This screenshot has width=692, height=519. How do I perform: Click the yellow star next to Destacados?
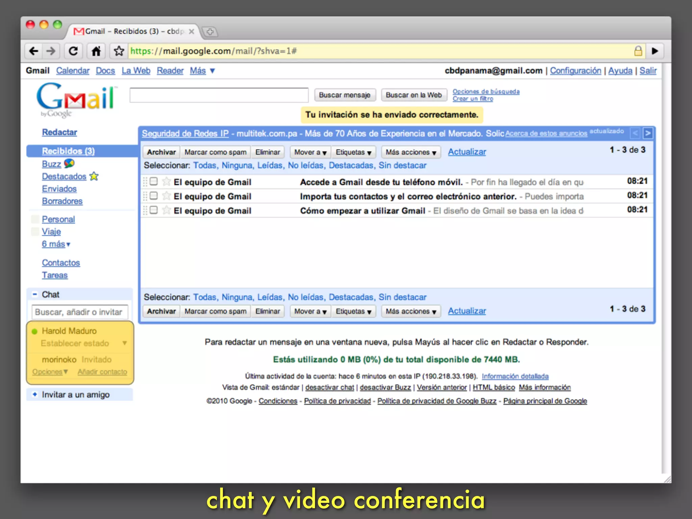[x=94, y=176]
